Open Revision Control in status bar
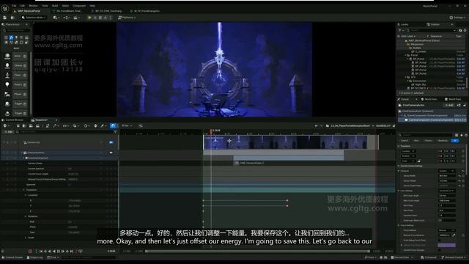This screenshot has width=469, height=264. [x=454, y=257]
